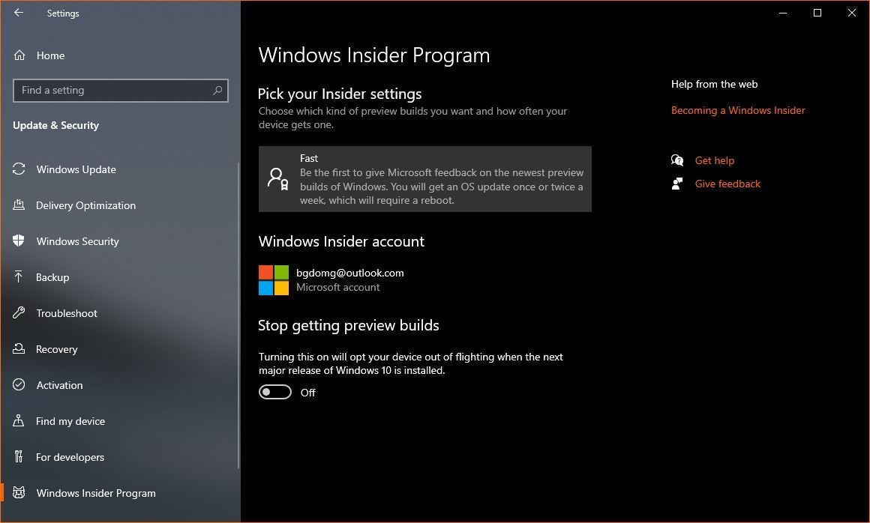
Task: Click the Update & Security heading
Action: [x=56, y=125]
